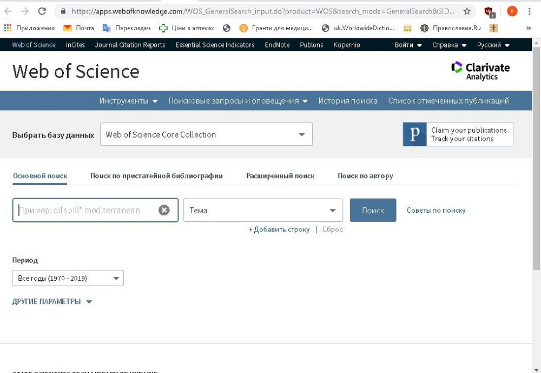This screenshot has height=373, width=541.
Task: Switch to Поиск по автору tab
Action: [365, 175]
